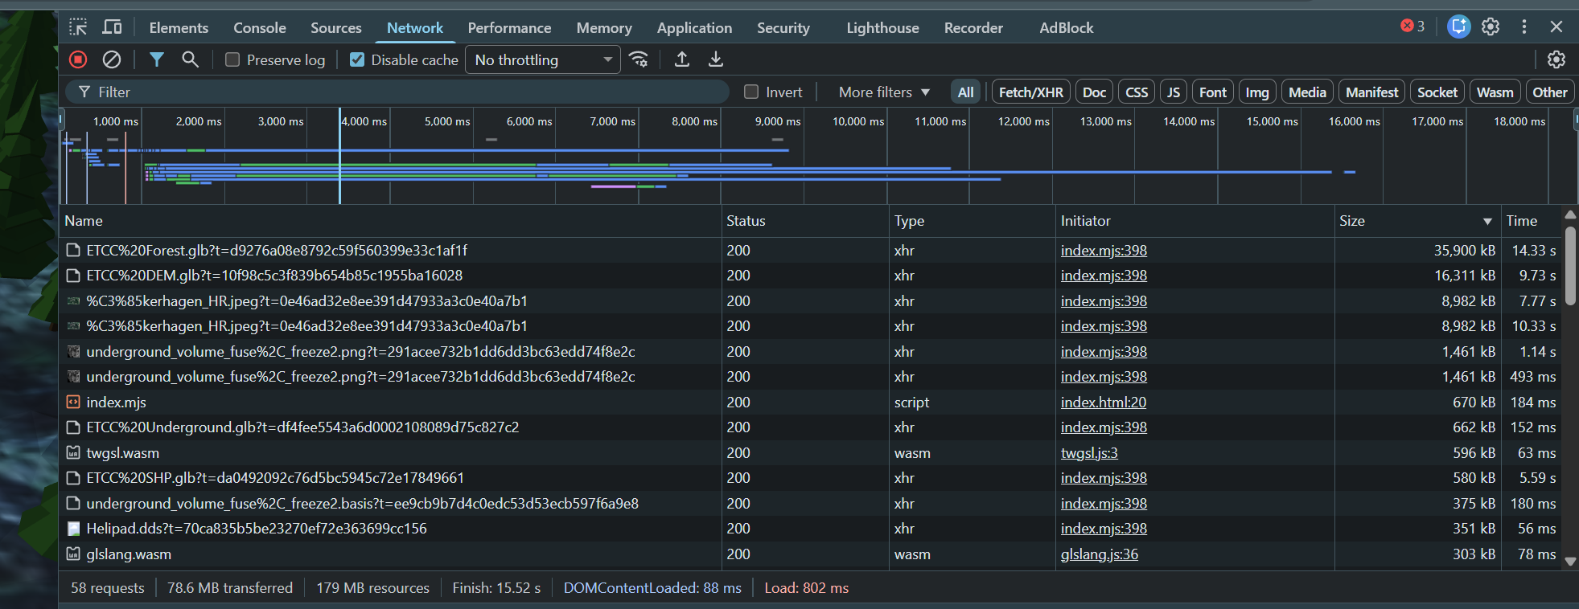Filter requests by Fetch/XHR
Image resolution: width=1579 pixels, height=609 pixels.
point(1030,92)
